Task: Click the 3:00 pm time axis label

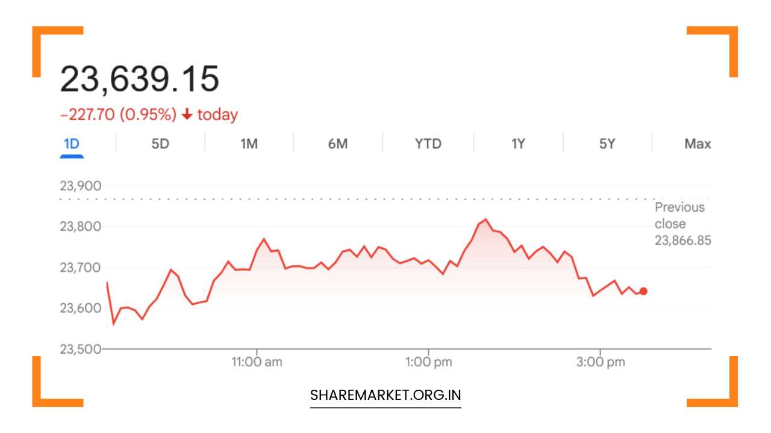Action: [x=601, y=361]
